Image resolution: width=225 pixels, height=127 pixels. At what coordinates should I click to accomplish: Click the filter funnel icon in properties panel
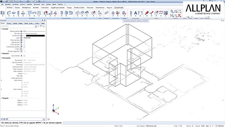(x=41, y=26)
